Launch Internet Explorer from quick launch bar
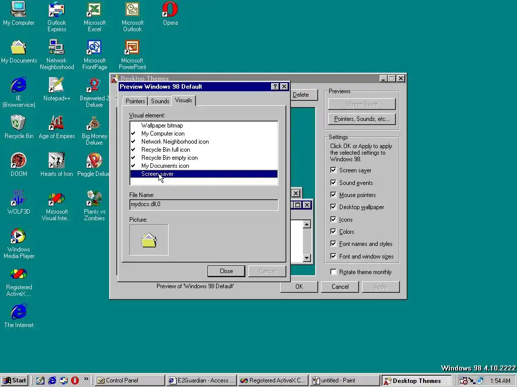Image resolution: width=517 pixels, height=387 pixels. pos(52,380)
